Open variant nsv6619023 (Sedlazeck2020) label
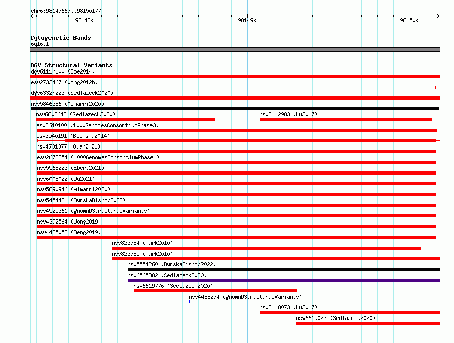The image size is (454, 343). coord(336,318)
